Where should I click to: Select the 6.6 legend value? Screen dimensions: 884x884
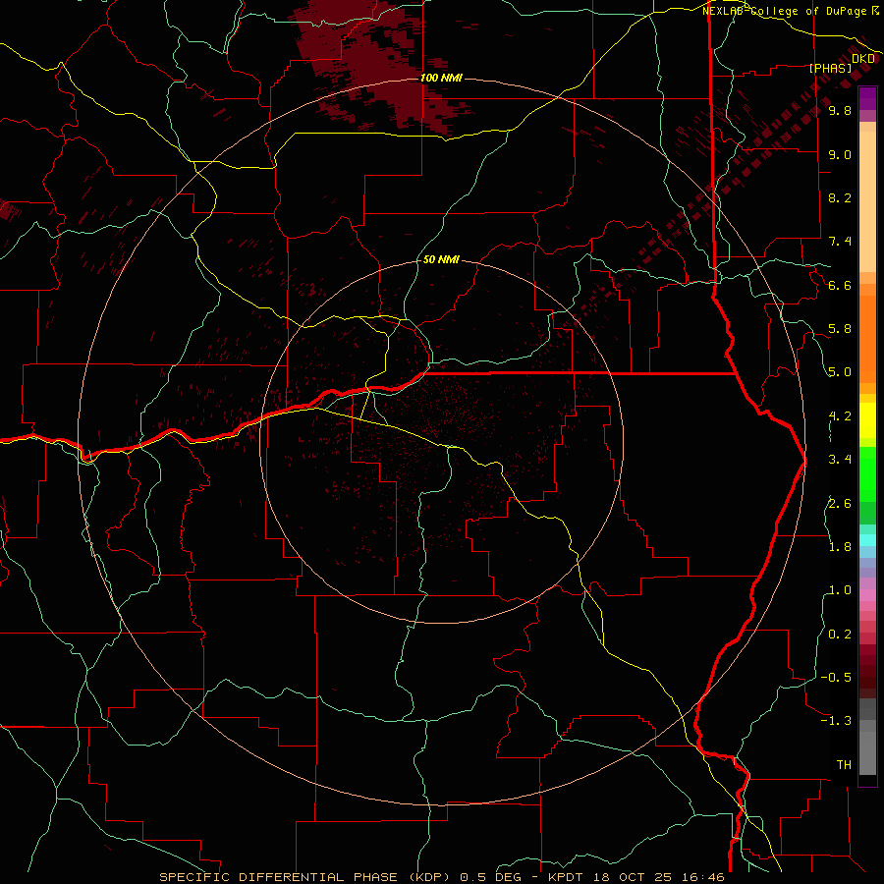click(x=840, y=285)
